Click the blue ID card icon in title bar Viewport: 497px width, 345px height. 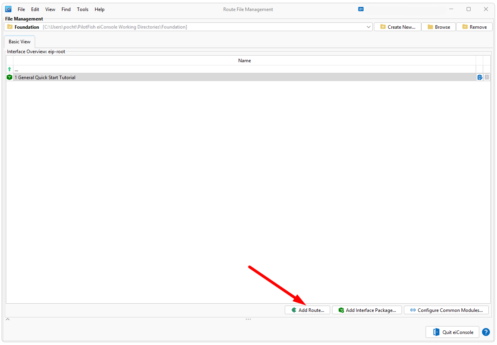[x=361, y=9]
